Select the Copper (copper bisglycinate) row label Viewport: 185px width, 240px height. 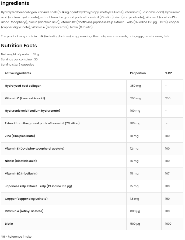tap(26, 199)
